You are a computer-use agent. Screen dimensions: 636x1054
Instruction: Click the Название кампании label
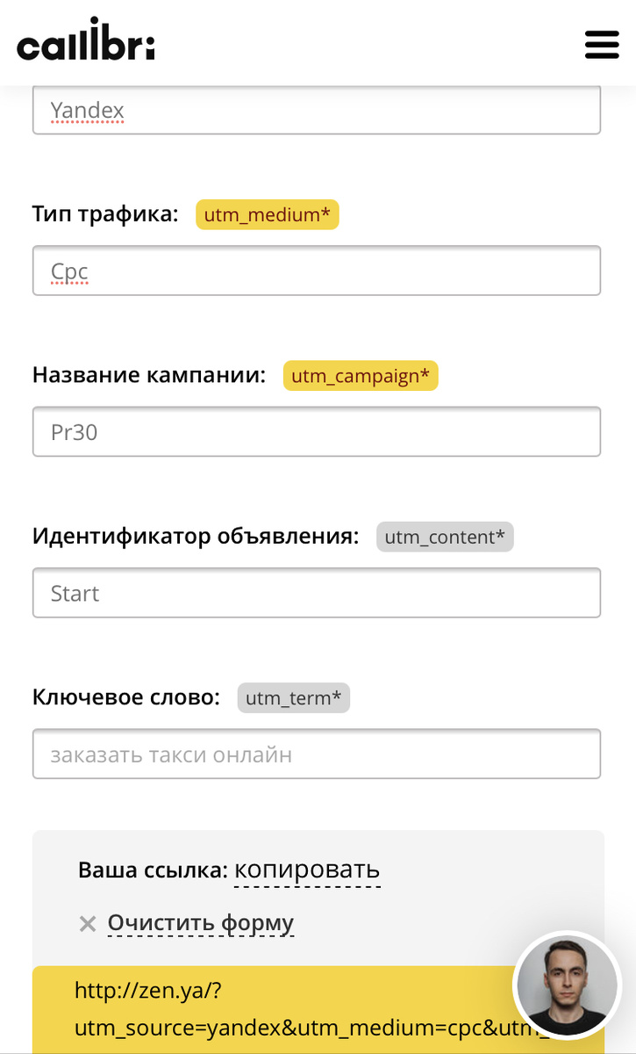point(149,375)
